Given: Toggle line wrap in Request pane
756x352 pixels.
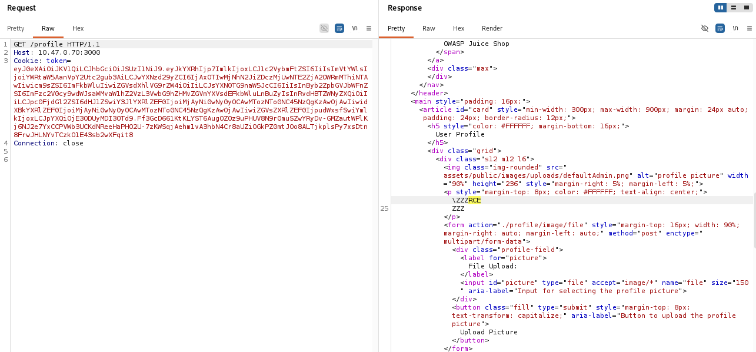Looking at the screenshot, I should click(x=339, y=28).
